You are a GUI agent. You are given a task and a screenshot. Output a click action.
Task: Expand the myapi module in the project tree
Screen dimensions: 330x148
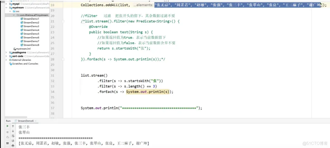tap(6, 4)
